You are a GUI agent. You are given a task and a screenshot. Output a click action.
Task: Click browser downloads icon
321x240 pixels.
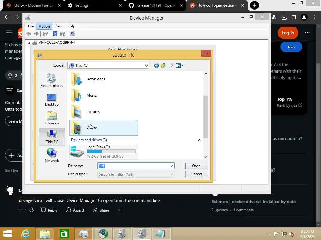click(x=284, y=17)
